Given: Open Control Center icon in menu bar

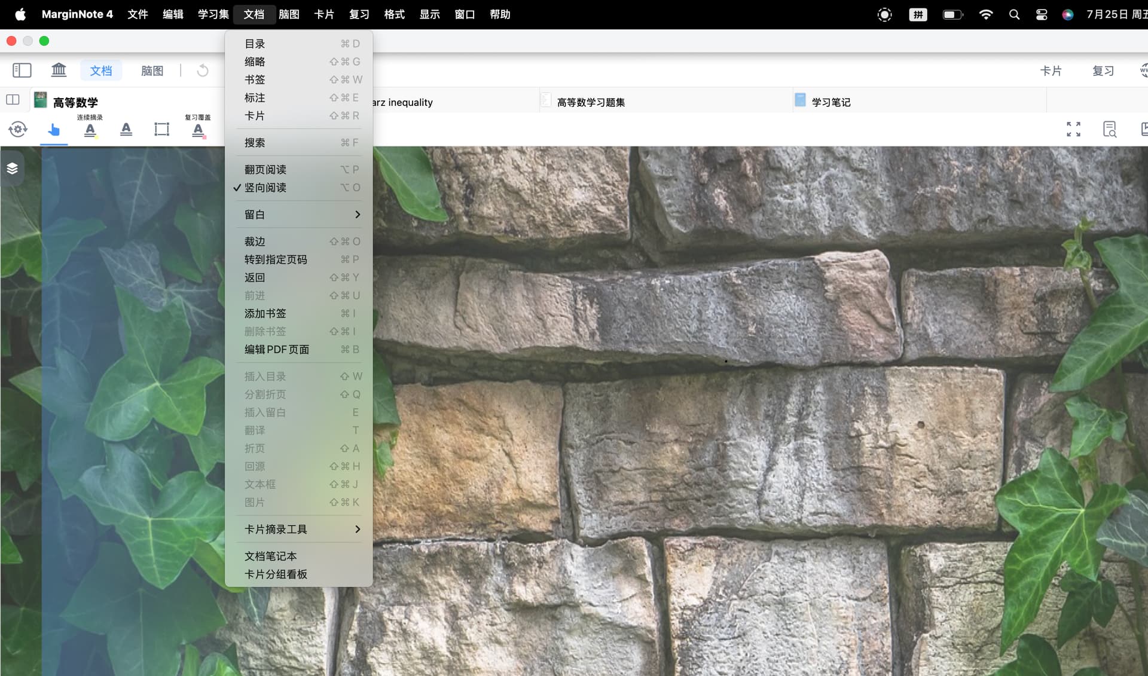Looking at the screenshot, I should click(1042, 14).
